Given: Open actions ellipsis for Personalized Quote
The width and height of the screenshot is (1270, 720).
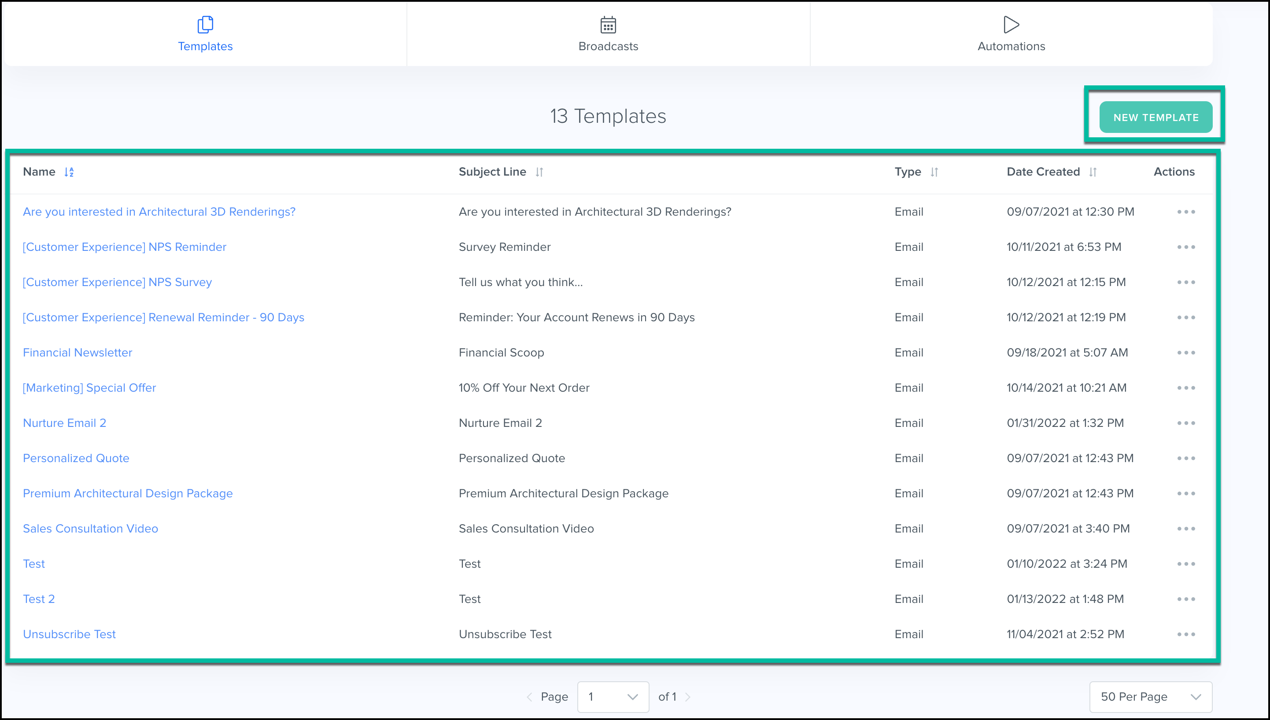Looking at the screenshot, I should click(1186, 458).
